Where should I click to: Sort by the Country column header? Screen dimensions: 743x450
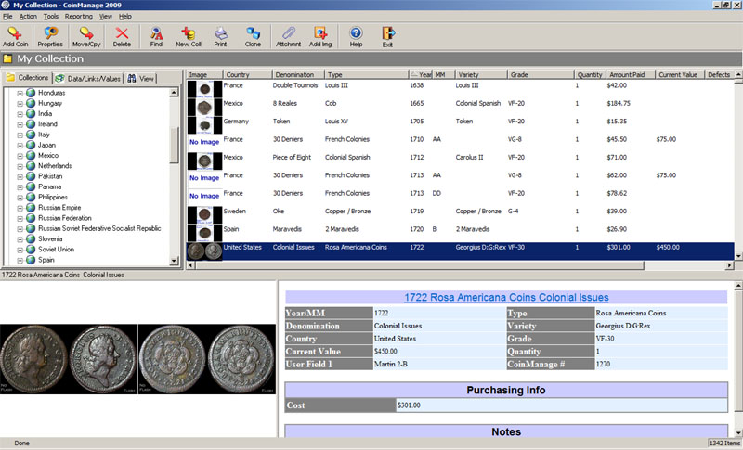(x=247, y=75)
